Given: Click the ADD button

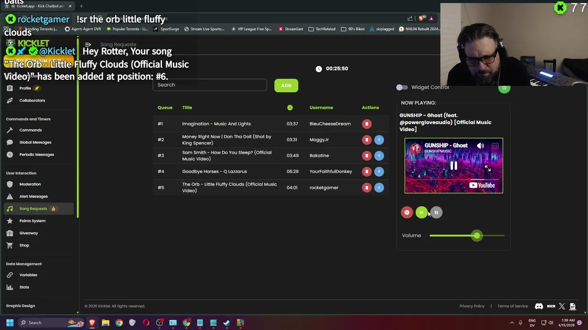Looking at the screenshot, I should click(286, 85).
